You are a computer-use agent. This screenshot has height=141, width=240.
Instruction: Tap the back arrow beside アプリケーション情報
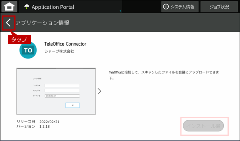9,23
